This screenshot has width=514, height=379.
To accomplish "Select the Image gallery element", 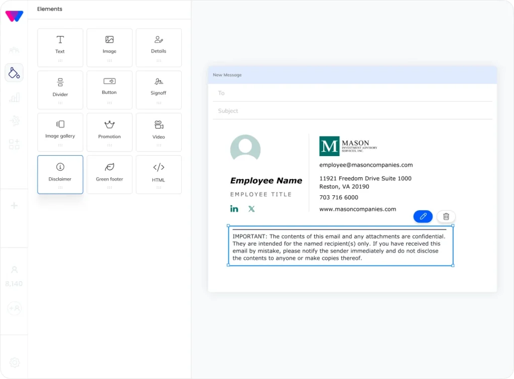I will pyautogui.click(x=60, y=132).
